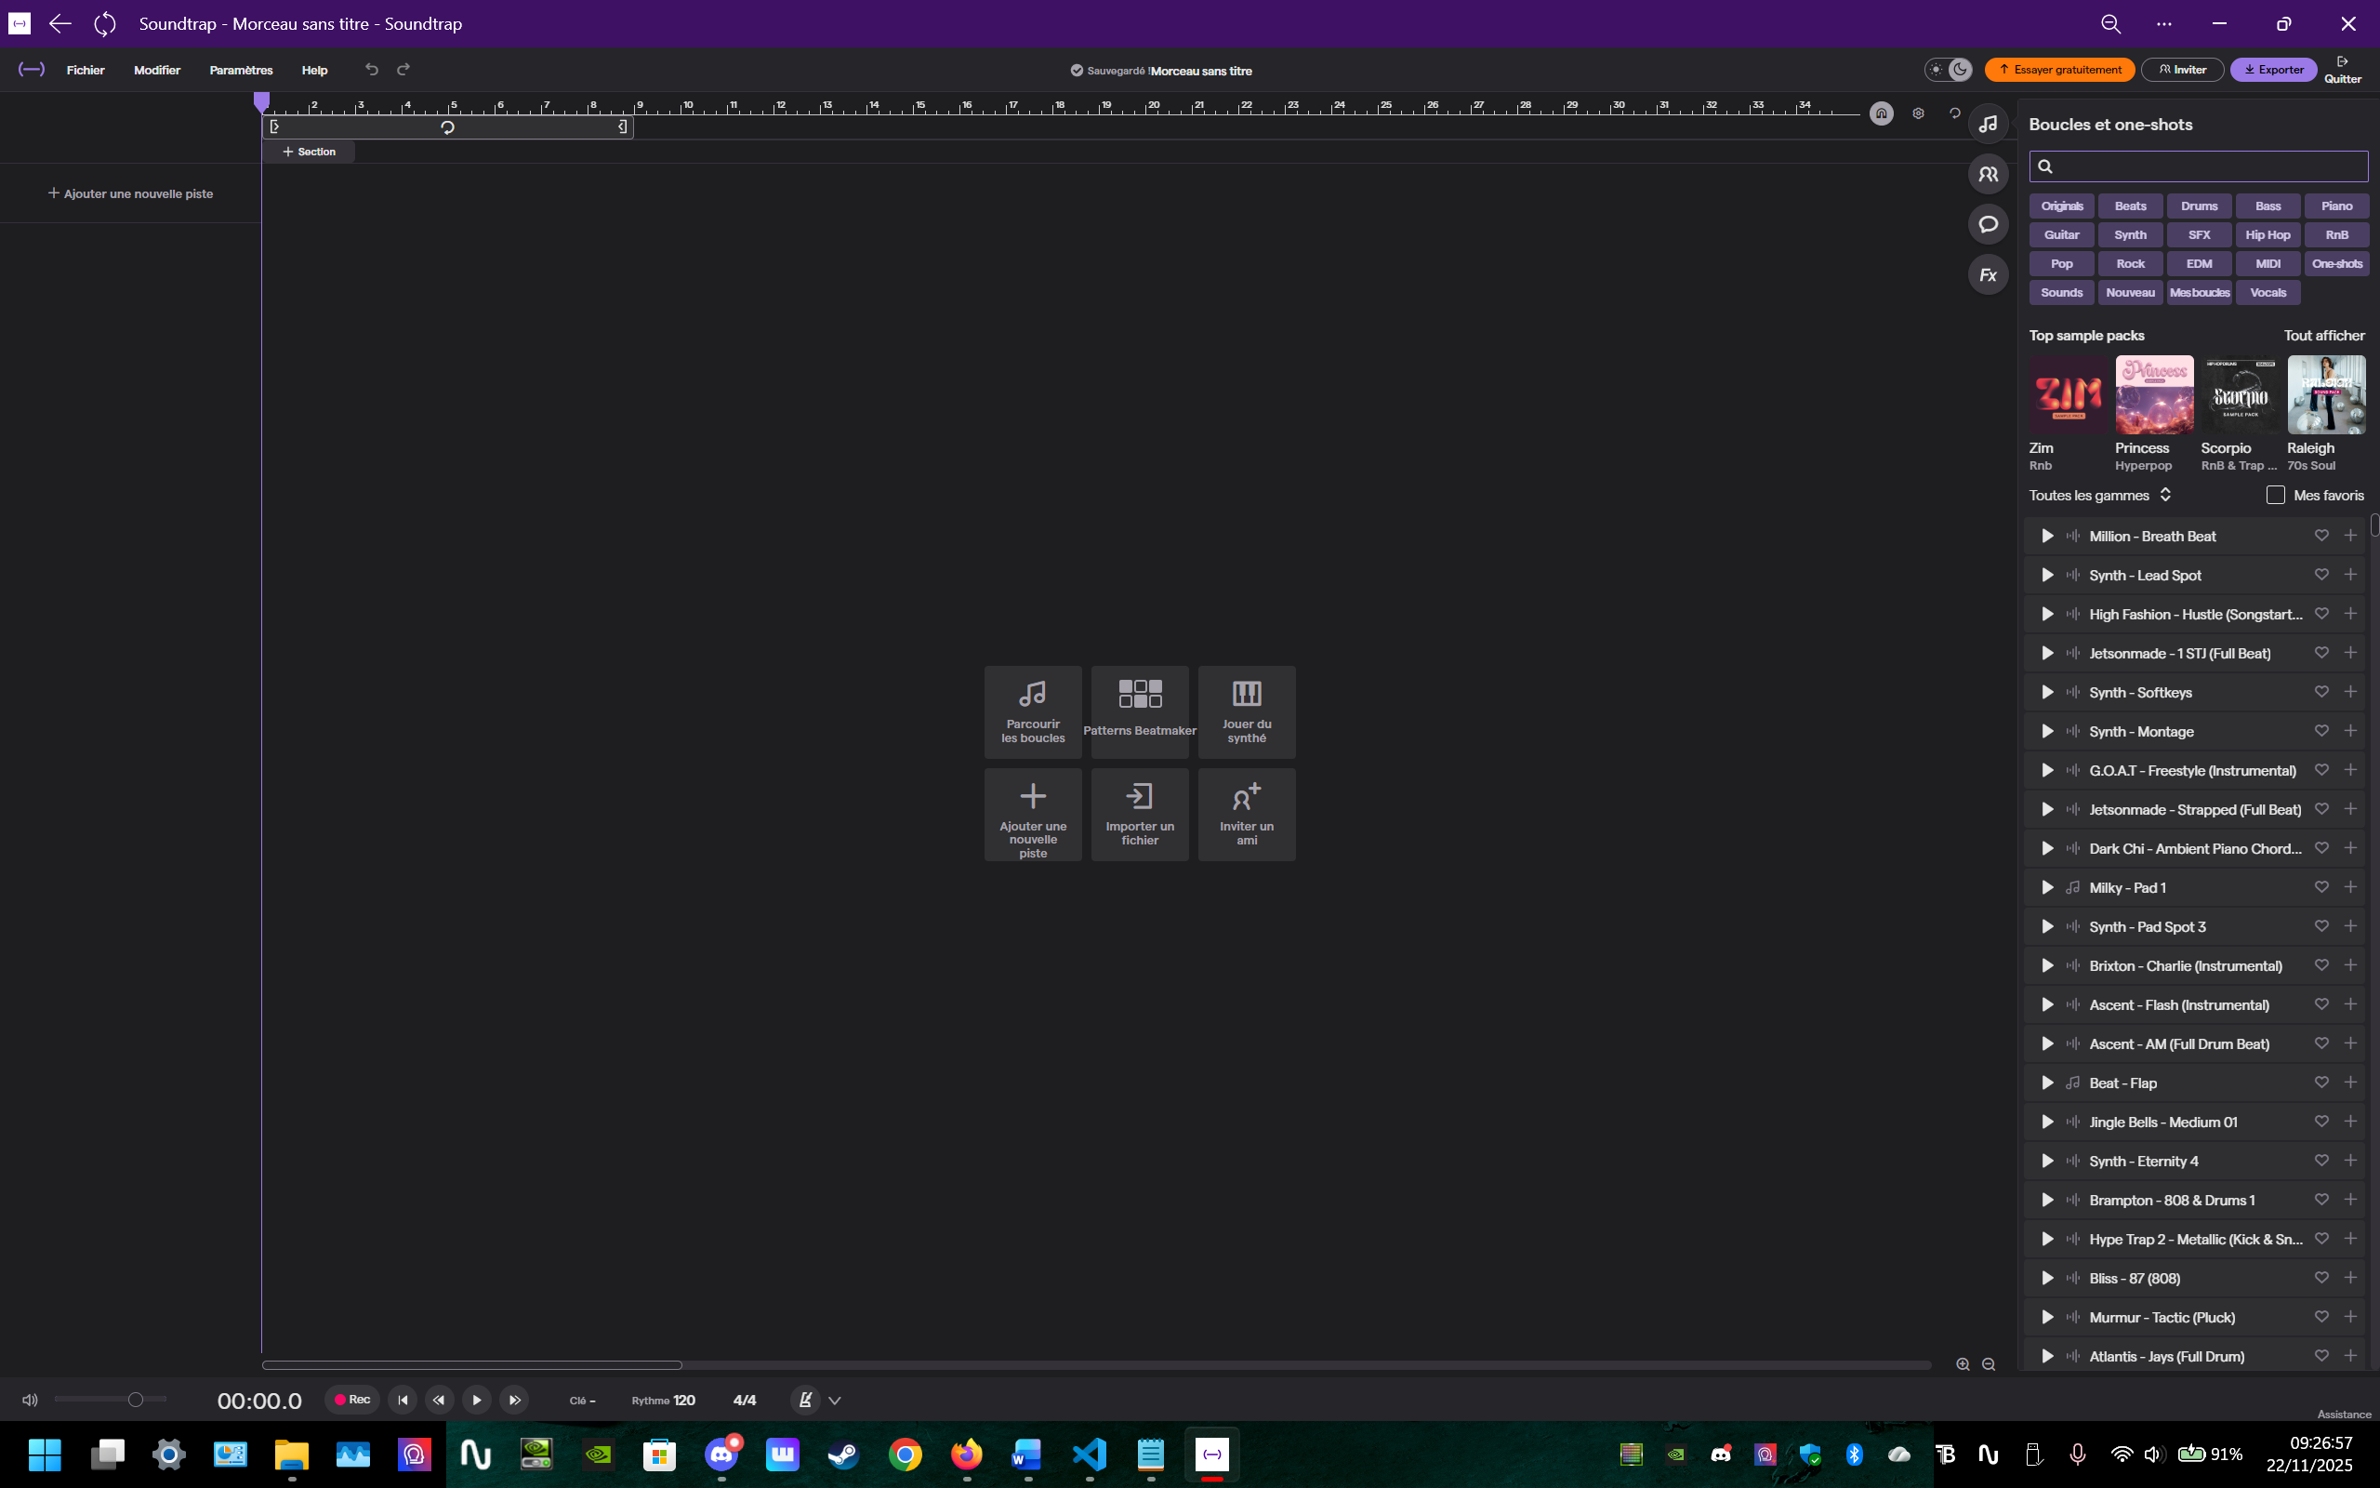Open the Clé key selector

point(582,1401)
